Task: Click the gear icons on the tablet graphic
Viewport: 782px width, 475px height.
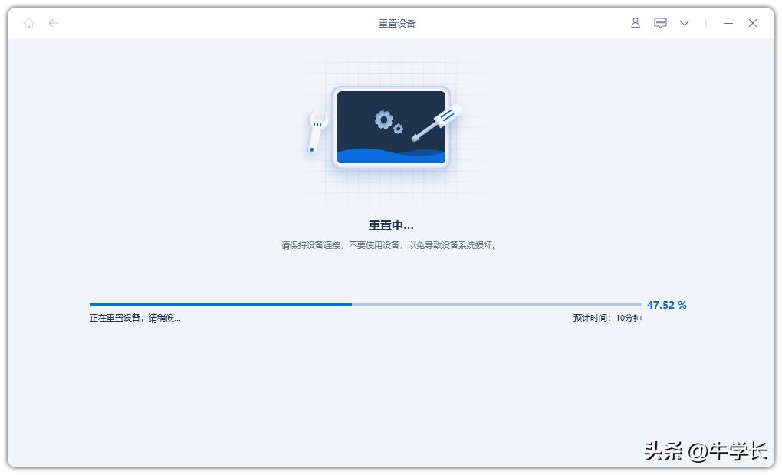Action: click(x=387, y=123)
